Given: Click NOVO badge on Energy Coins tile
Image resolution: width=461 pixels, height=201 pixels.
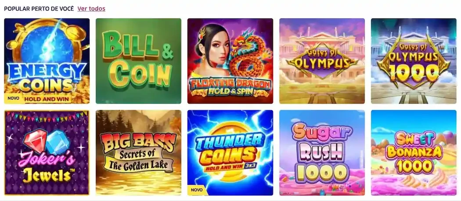Looking at the screenshot, I should [x=13, y=99].
